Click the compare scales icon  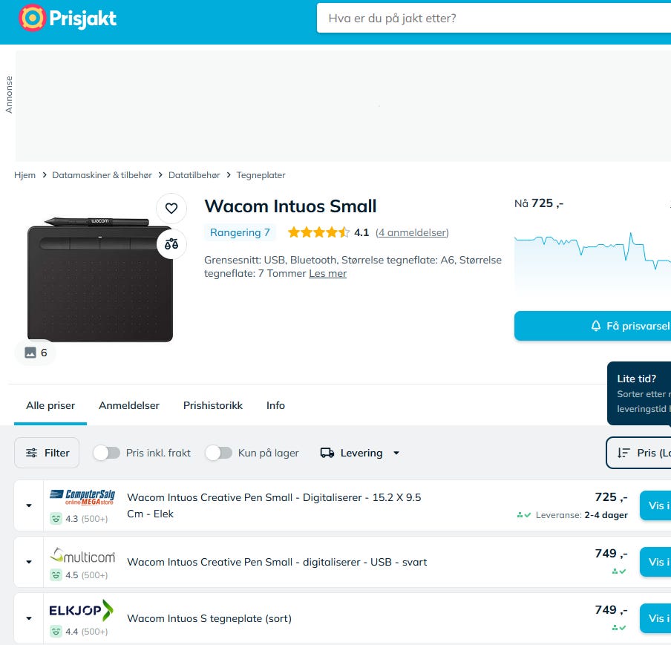coord(171,244)
